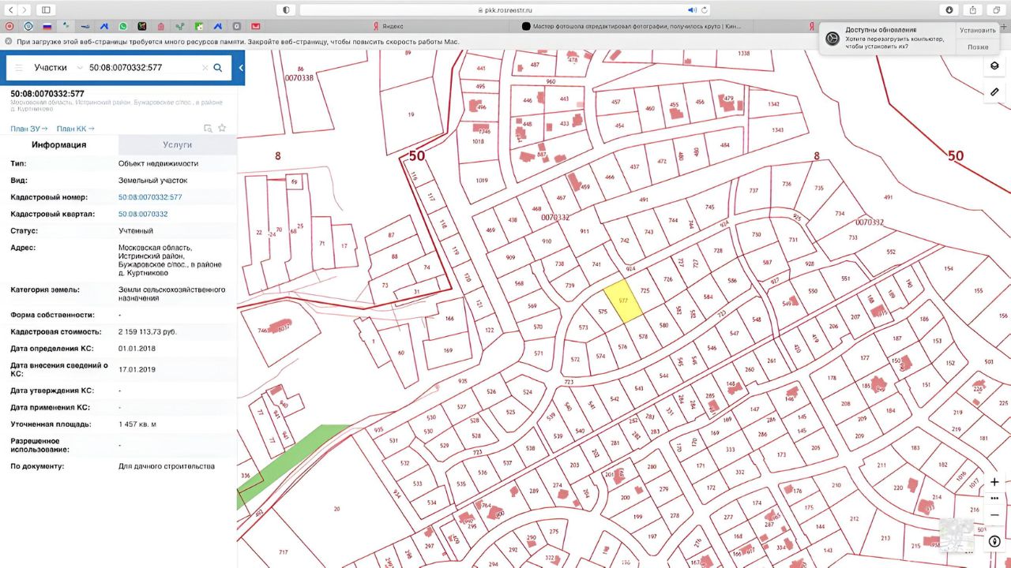Open the План ЗУ link
This screenshot has width=1011, height=568.
click(29, 129)
